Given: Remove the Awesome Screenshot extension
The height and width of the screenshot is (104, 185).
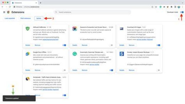Looking at the screenshot, I should [x=85, y=45].
